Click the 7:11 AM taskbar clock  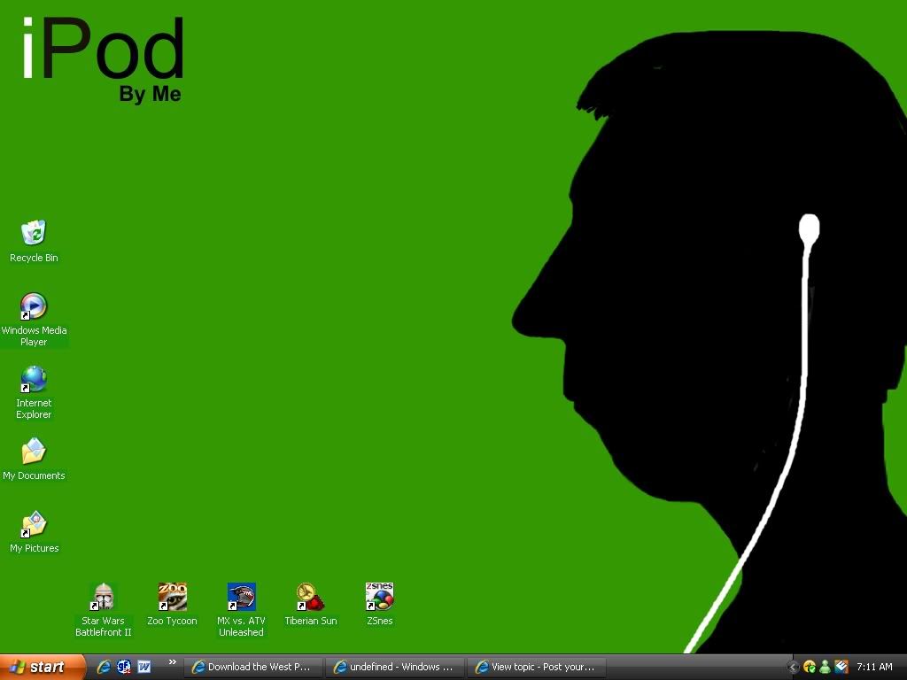pos(874,667)
